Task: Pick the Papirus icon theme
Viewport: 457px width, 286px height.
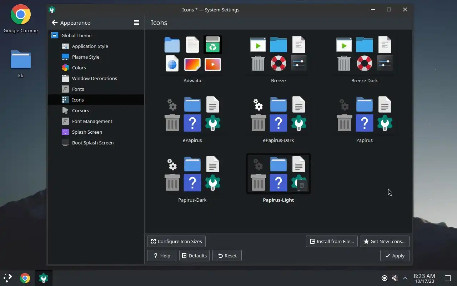Action: coord(364,114)
